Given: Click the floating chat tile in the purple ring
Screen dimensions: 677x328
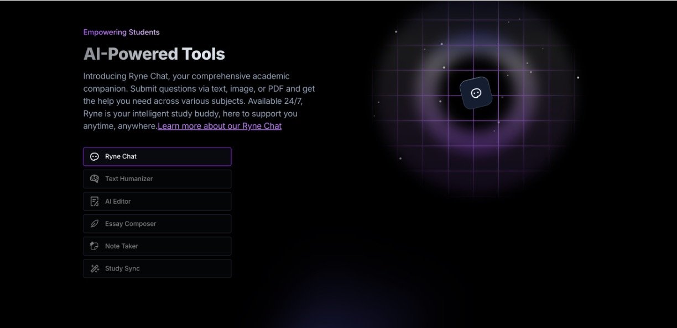Looking at the screenshot, I should coord(476,93).
